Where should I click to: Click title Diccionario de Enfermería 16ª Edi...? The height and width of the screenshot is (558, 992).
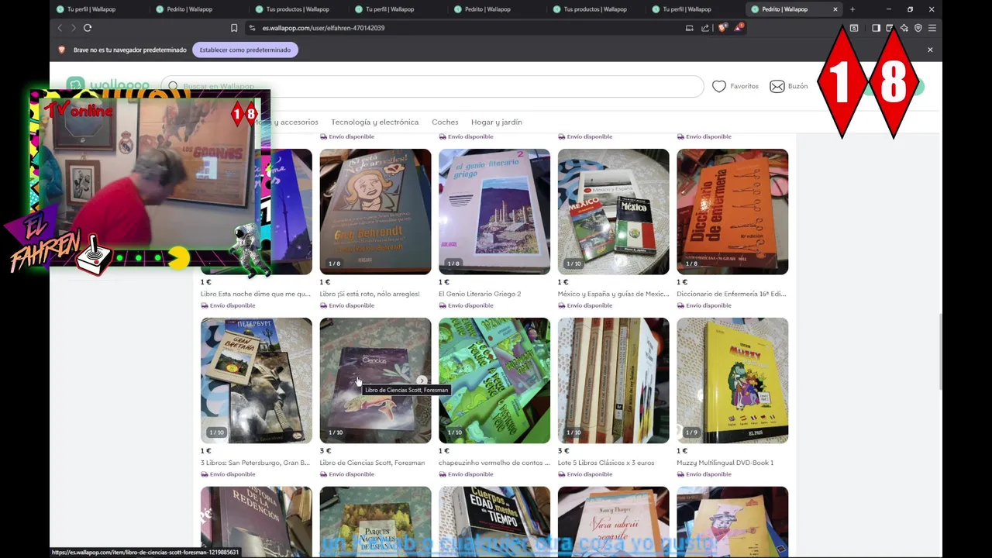(x=731, y=294)
